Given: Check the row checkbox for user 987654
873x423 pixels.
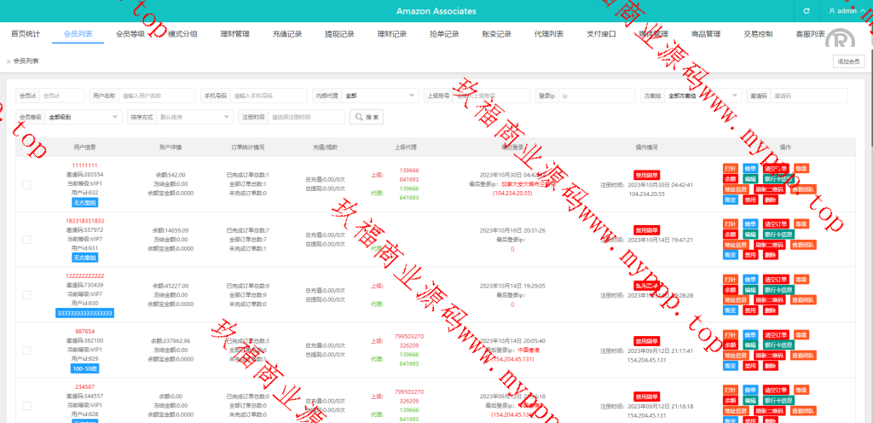Looking at the screenshot, I should pyautogui.click(x=27, y=350).
